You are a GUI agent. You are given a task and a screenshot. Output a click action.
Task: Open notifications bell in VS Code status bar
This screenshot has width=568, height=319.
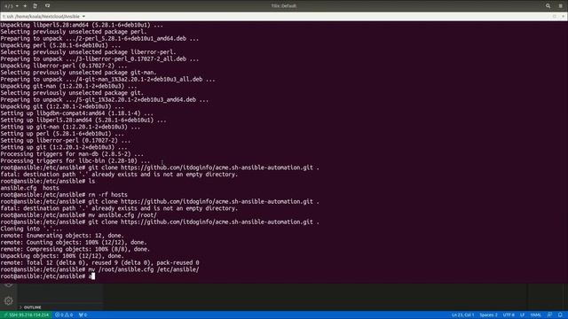tap(560, 315)
